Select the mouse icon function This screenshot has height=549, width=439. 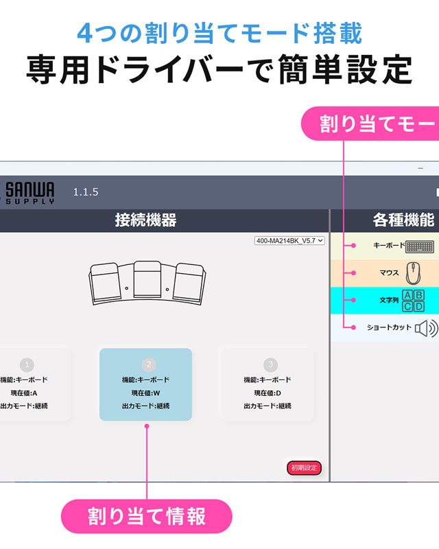pos(412,273)
